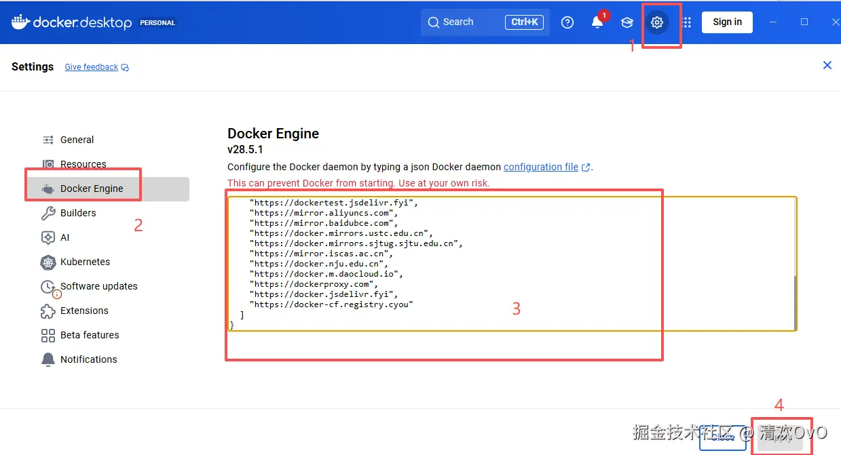The image size is (841, 455).
Task: Open the help question mark menu
Action: (567, 22)
